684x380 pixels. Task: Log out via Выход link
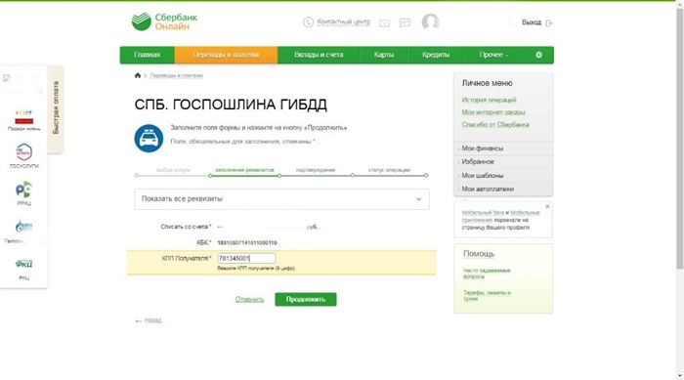pyautogui.click(x=532, y=22)
